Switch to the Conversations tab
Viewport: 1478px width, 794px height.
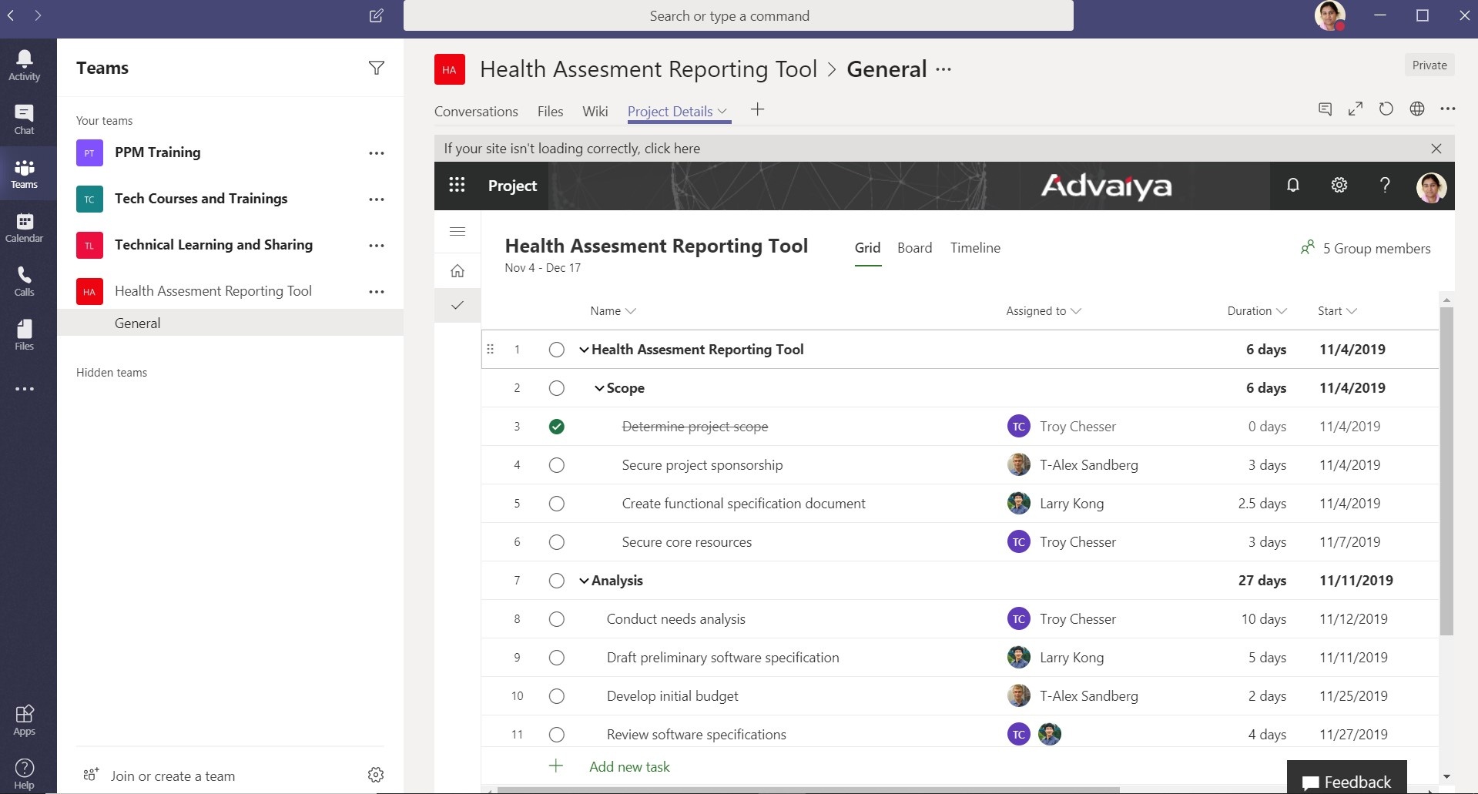tap(476, 112)
